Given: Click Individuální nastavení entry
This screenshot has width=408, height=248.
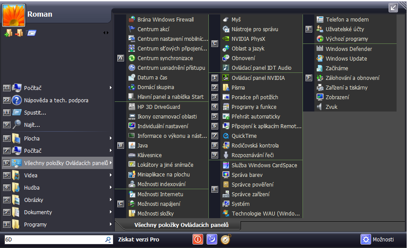Looking at the screenshot, I should (168, 126).
